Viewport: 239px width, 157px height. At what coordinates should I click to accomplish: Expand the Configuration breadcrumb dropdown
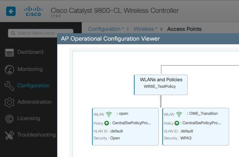(106, 29)
